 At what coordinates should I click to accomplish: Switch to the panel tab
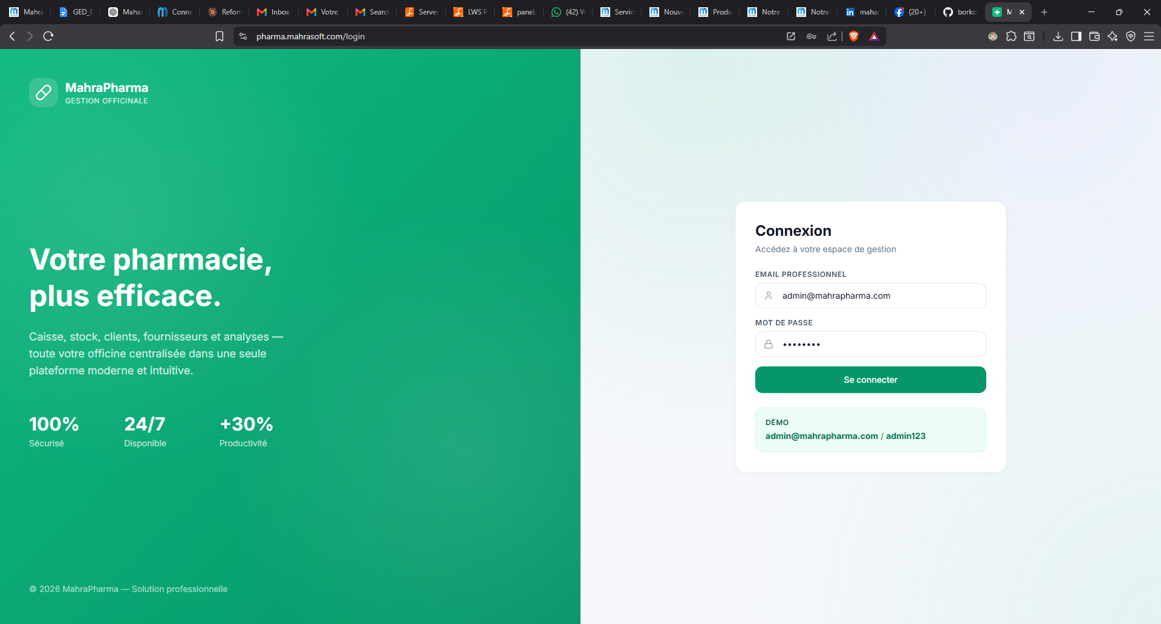[519, 12]
